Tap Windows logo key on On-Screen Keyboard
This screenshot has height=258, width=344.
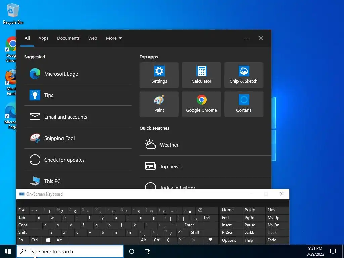pos(48,240)
